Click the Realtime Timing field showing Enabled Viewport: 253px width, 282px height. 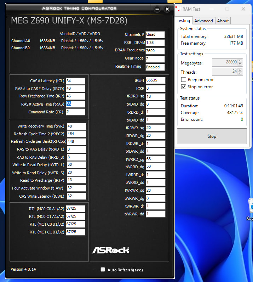click(x=155, y=67)
